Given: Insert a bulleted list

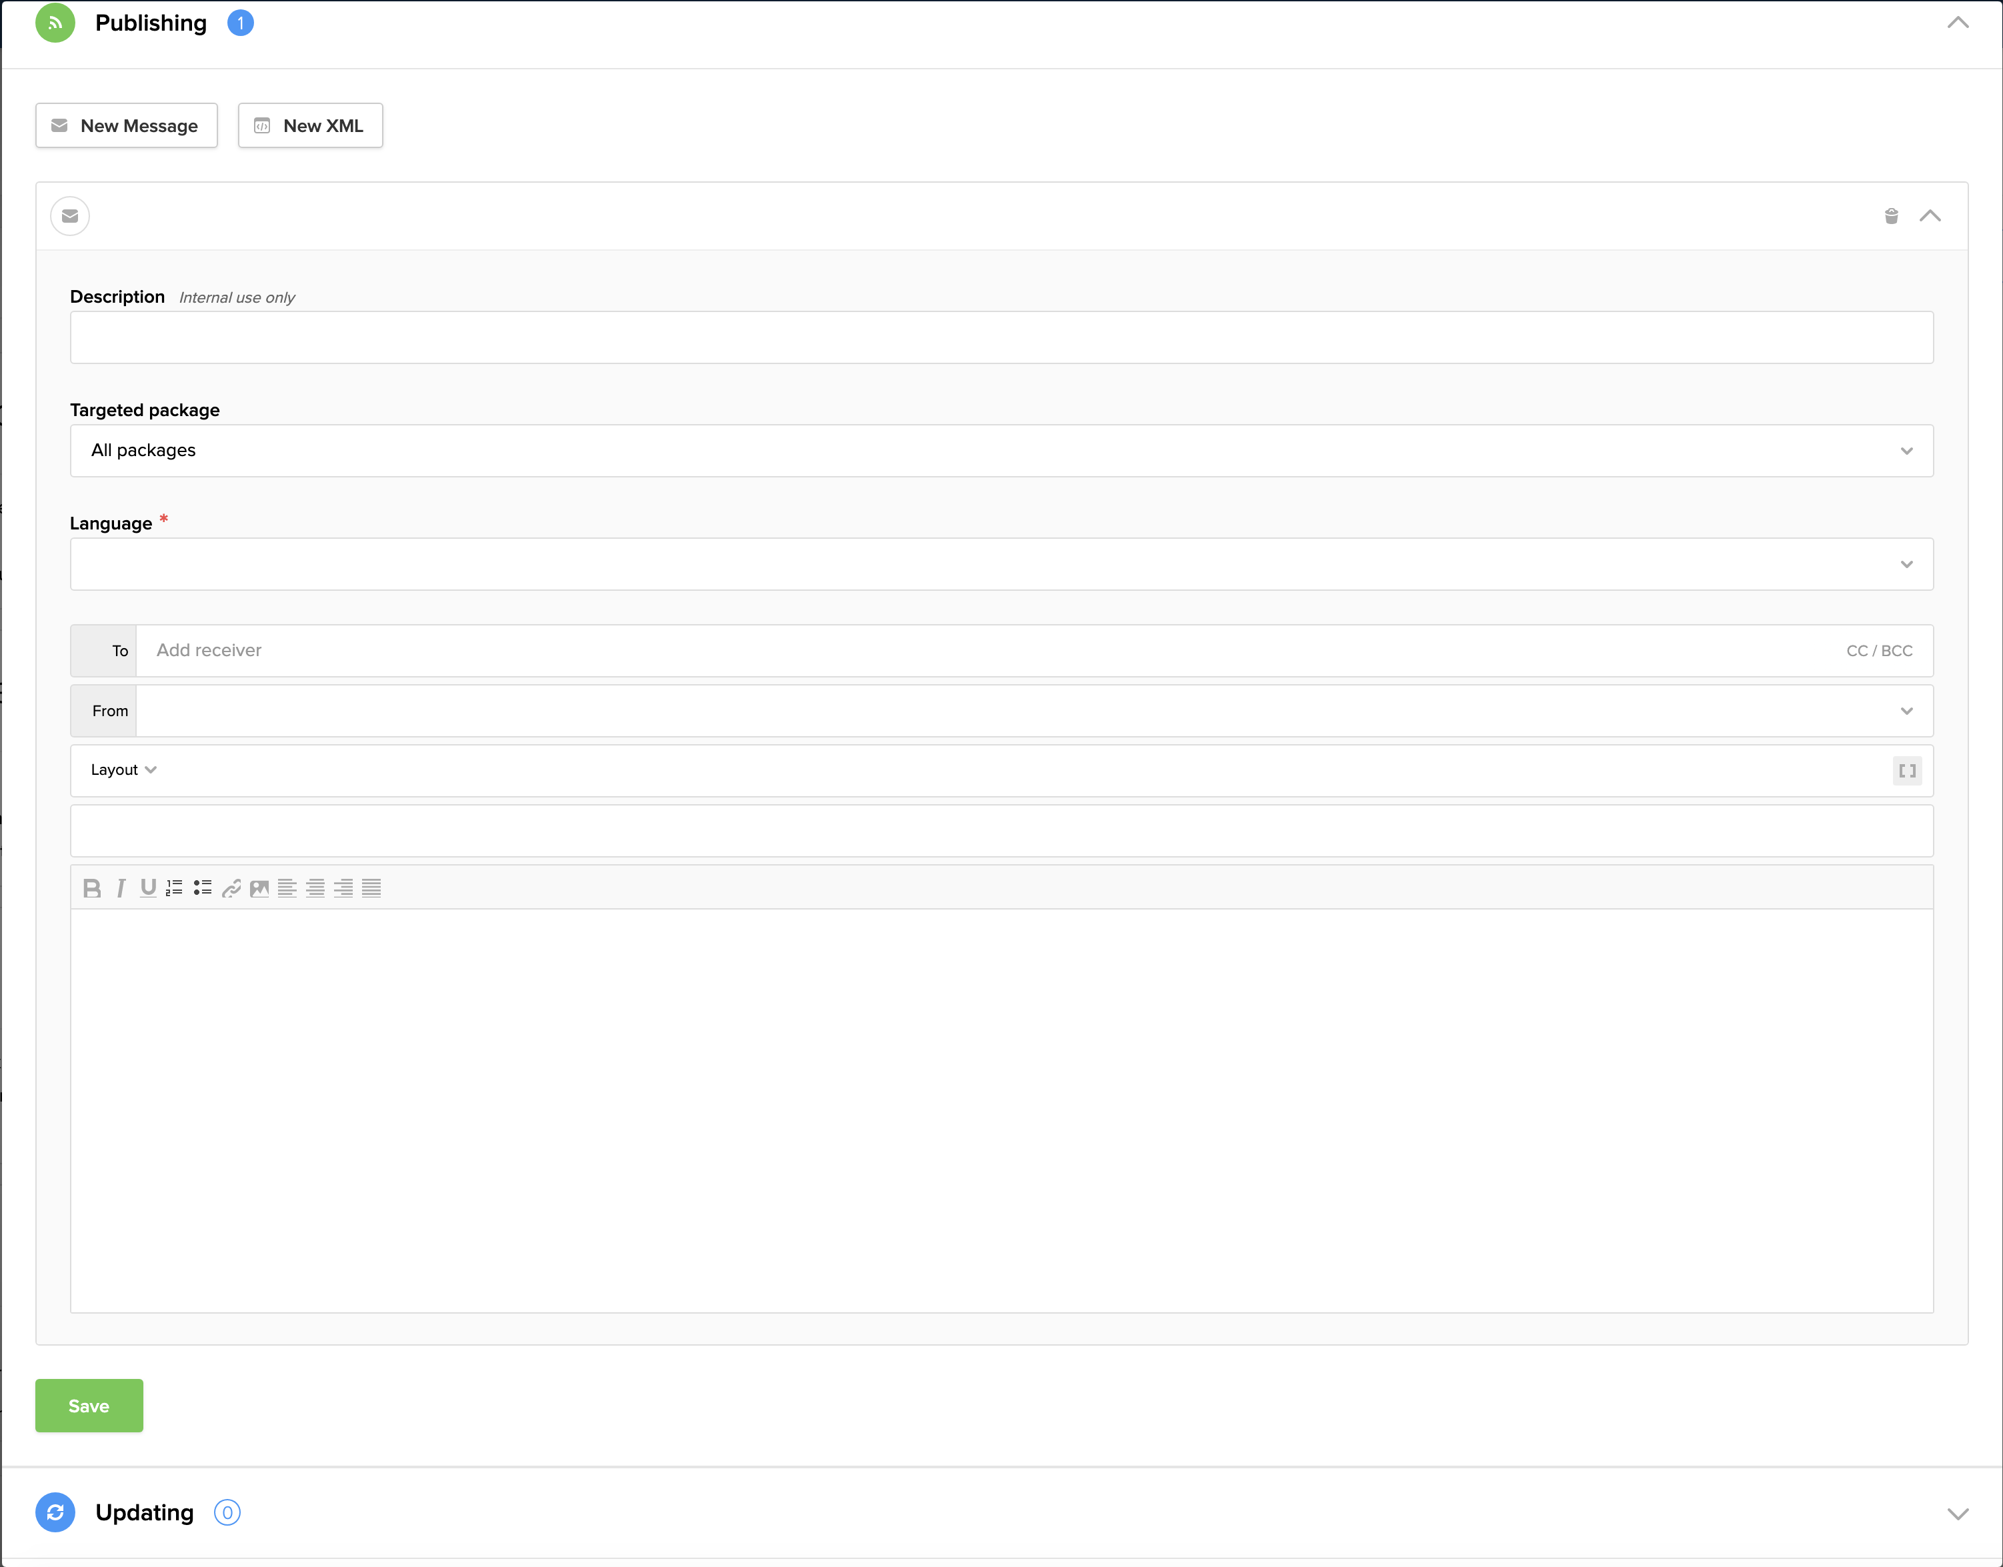Looking at the screenshot, I should 203,888.
